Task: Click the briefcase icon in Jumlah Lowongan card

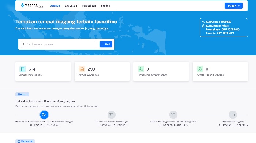Action: click(x=82, y=69)
